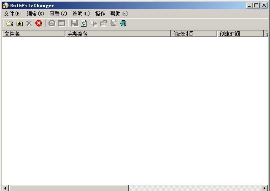The height and width of the screenshot is (191, 270).
Task: Open the 查看(V) menu
Action: click(x=58, y=14)
